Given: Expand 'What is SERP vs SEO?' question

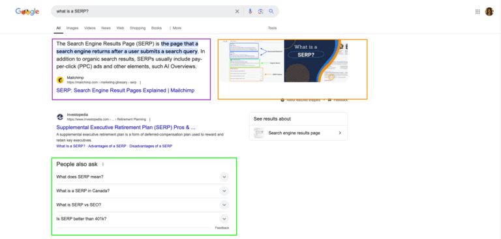Looking at the screenshot, I should (142, 205).
